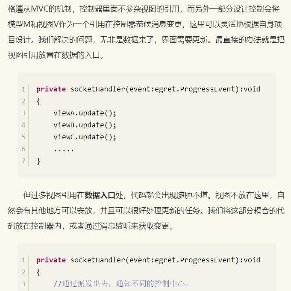Viewport: 291px width, 291px height.
Task: Click the "....." placeholder code line
Action: [64, 149]
